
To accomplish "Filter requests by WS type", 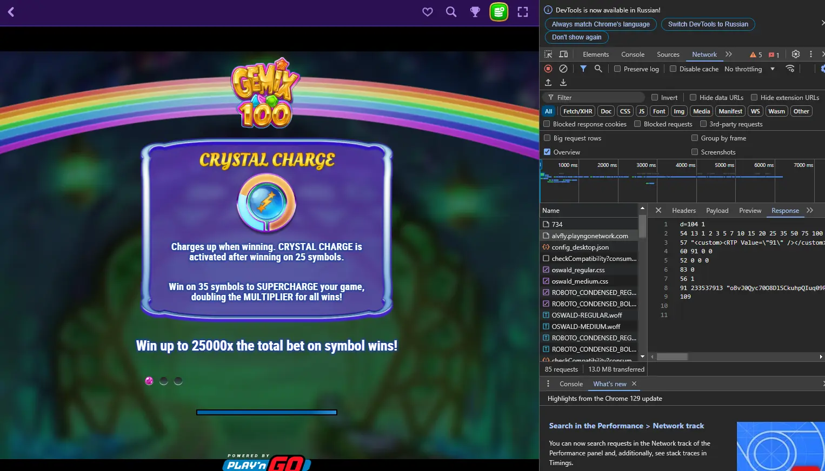I will (x=755, y=111).
